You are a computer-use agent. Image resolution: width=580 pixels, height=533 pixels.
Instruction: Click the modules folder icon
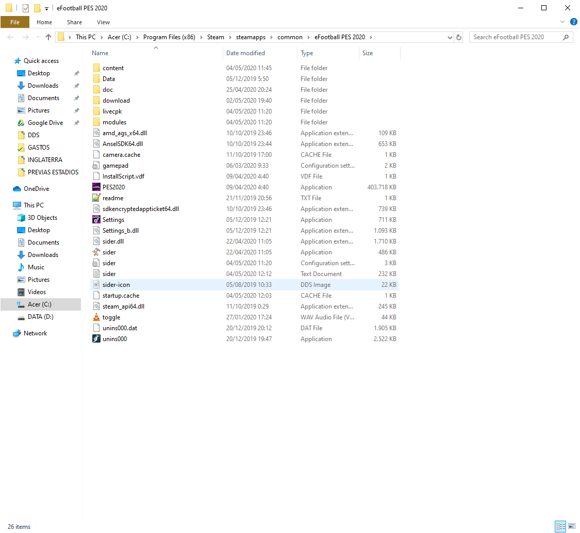pyautogui.click(x=96, y=122)
